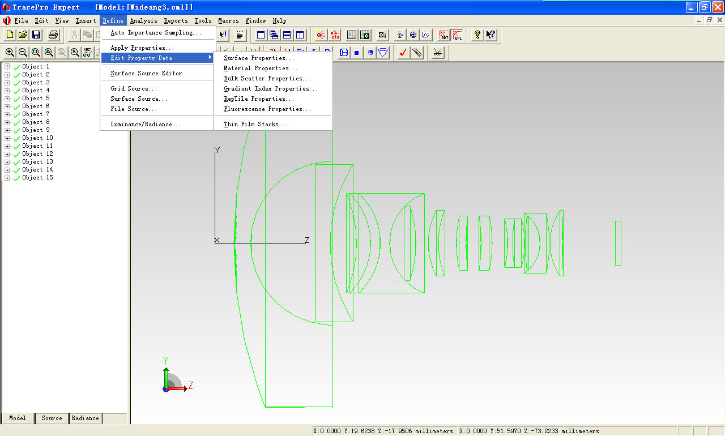Click the context help arrow-question icon
This screenshot has height=436, width=725.
click(x=491, y=35)
